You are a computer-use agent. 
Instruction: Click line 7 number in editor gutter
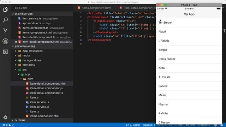[x=81, y=36]
